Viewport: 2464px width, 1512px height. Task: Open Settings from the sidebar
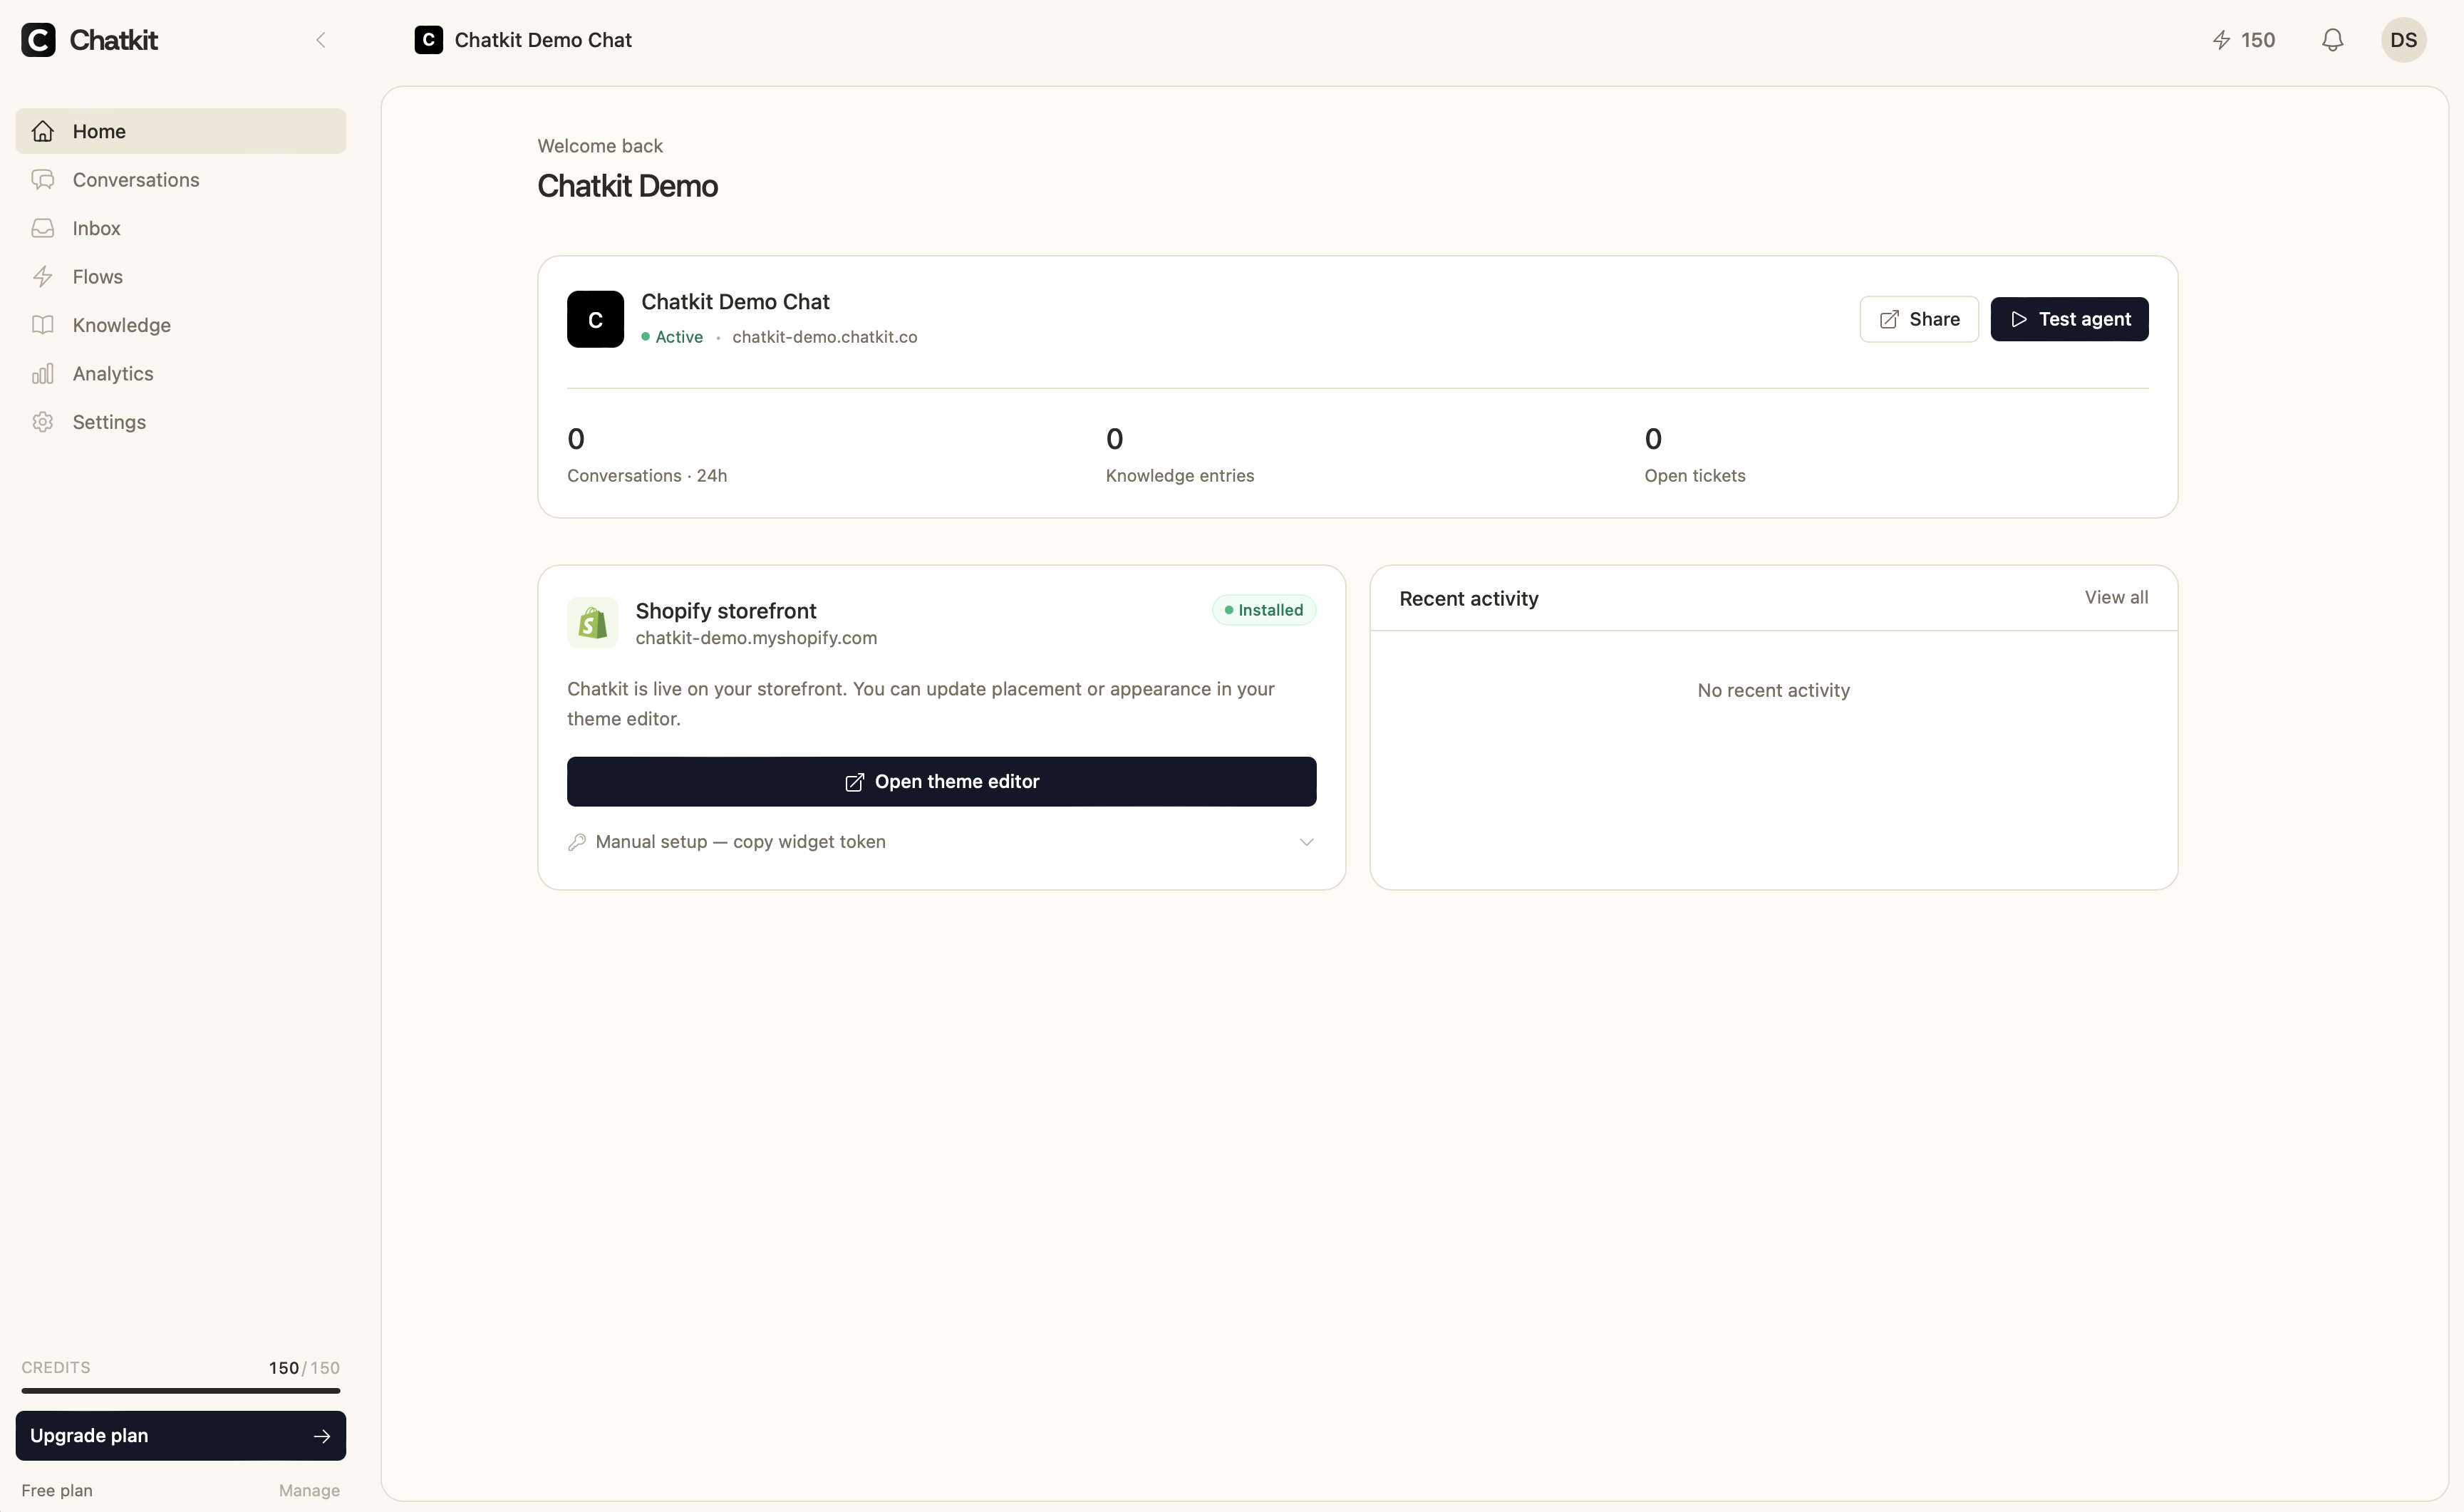pyautogui.click(x=181, y=422)
